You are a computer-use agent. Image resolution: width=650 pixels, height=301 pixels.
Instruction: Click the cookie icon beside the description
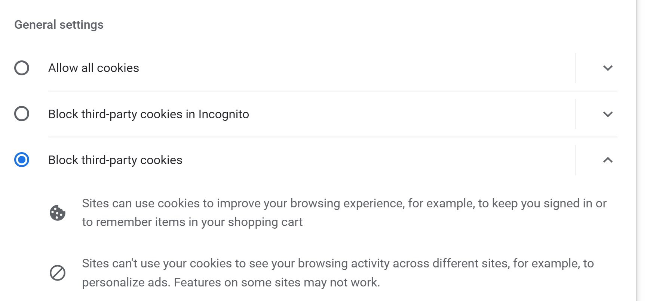pos(58,213)
